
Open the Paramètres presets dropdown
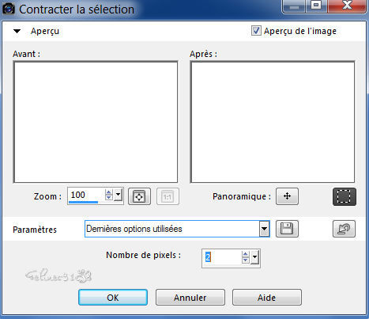point(264,229)
